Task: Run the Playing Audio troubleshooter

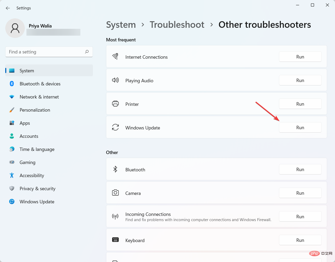Action: coord(300,80)
